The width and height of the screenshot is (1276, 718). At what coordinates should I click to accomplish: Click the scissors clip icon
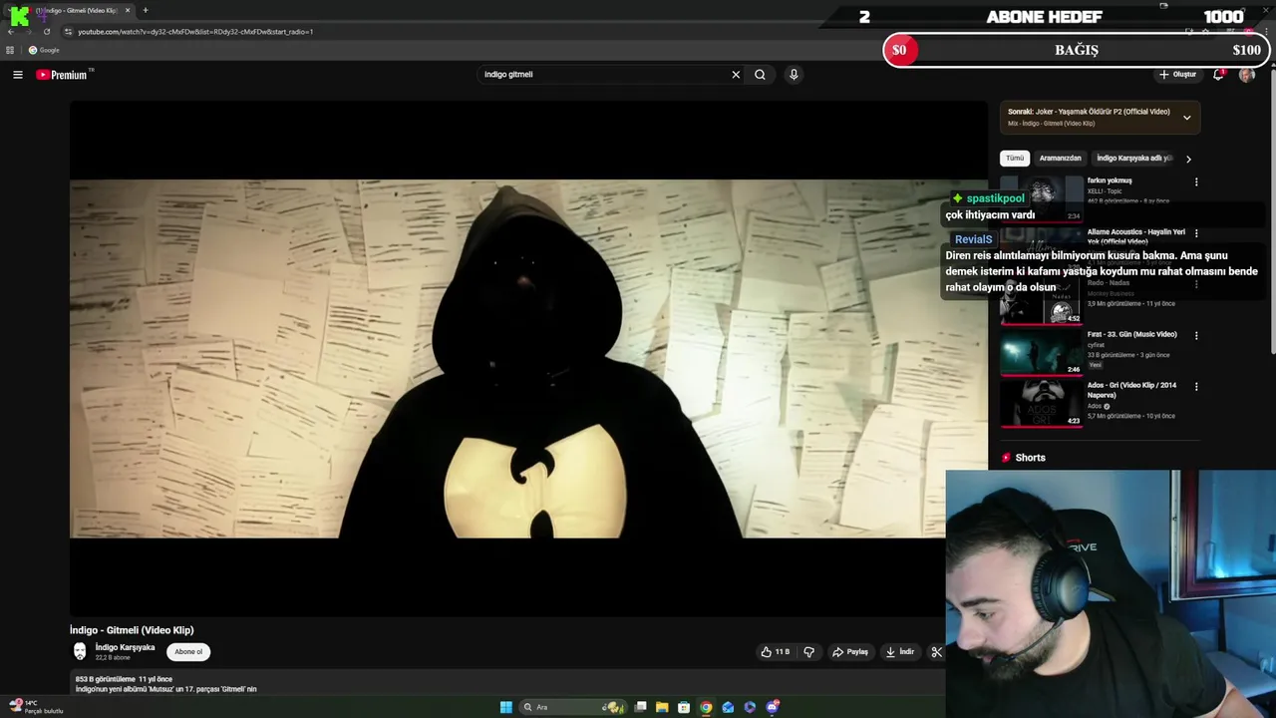pos(936,652)
